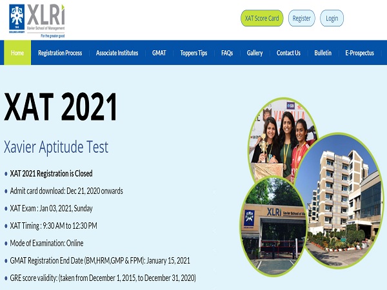This screenshot has width=387, height=290.
Task: Open the E-Prospectus menu item
Action: [360, 53]
